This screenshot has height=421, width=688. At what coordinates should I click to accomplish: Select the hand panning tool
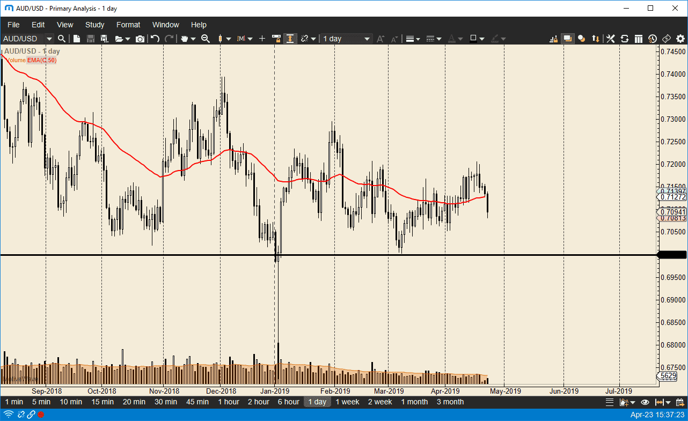(x=184, y=39)
